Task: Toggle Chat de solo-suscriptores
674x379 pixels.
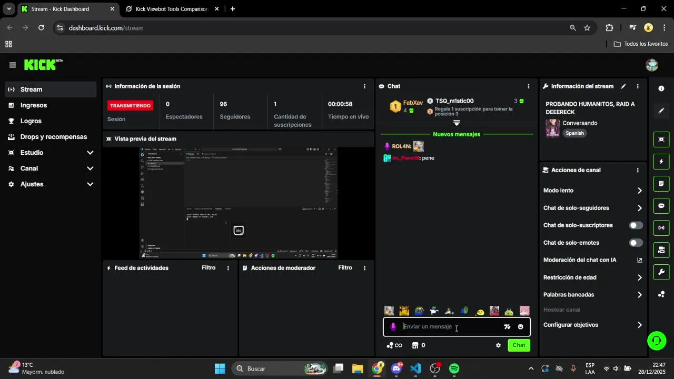Action: click(x=636, y=225)
